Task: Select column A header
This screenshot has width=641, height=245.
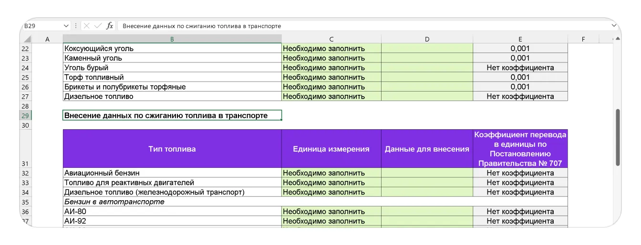Action: [x=47, y=39]
